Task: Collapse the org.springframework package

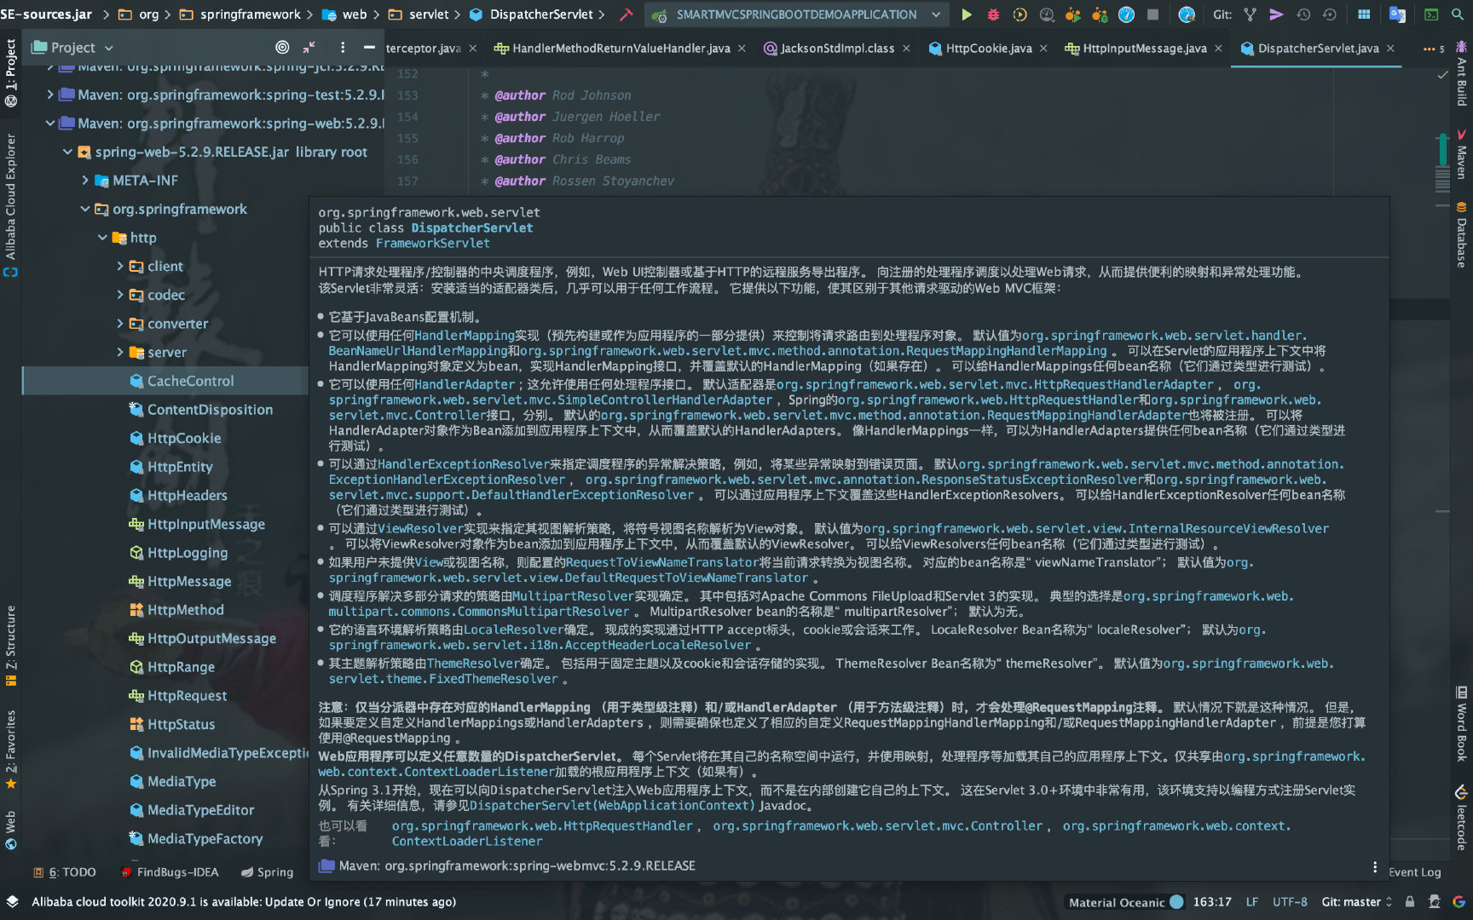Action: click(84, 210)
